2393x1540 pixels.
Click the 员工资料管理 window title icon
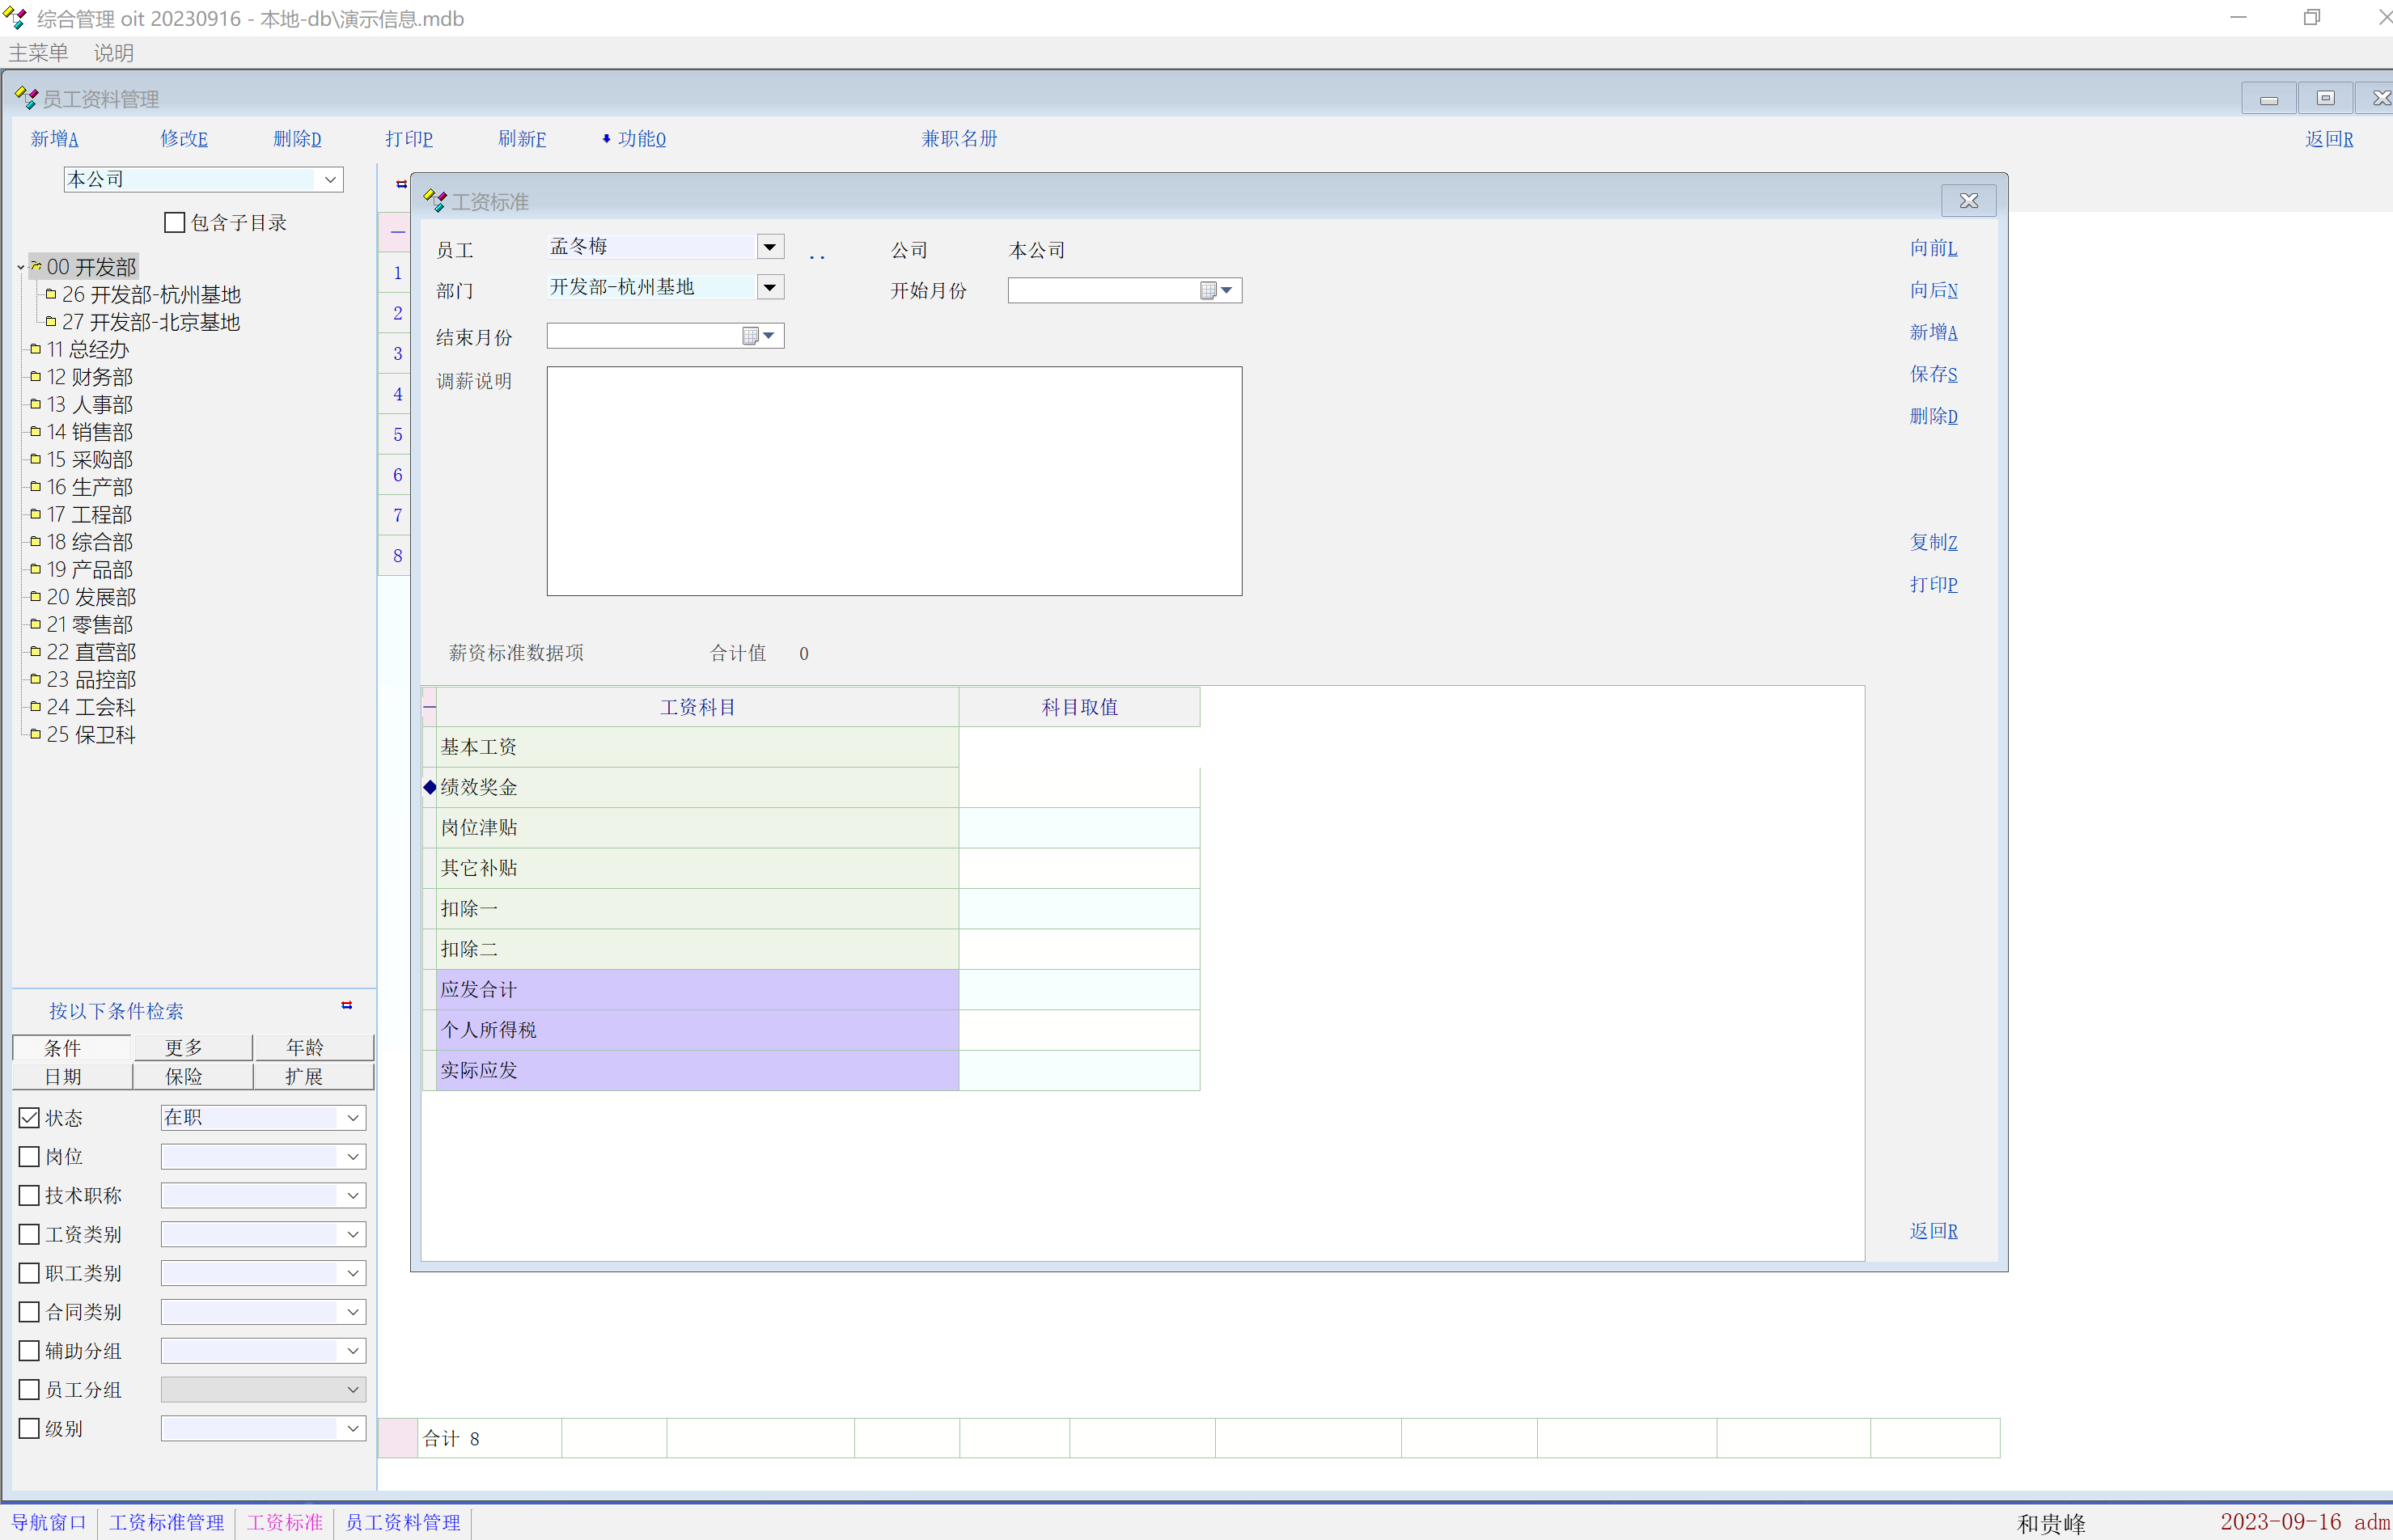click(26, 98)
